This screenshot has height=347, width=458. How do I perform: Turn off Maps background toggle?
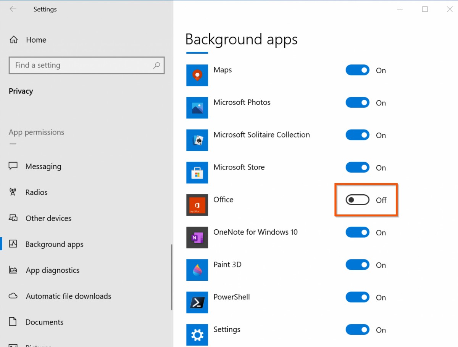[358, 70]
